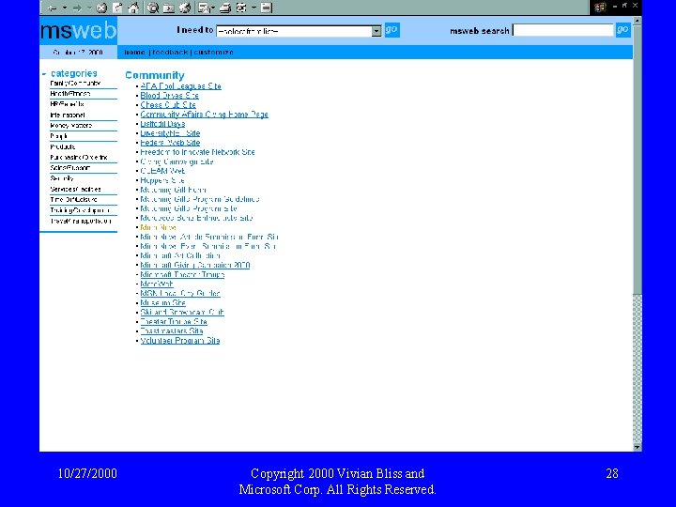The width and height of the screenshot is (676, 507).
Task: Open the MSN Local City Guides link
Action: [x=180, y=294]
